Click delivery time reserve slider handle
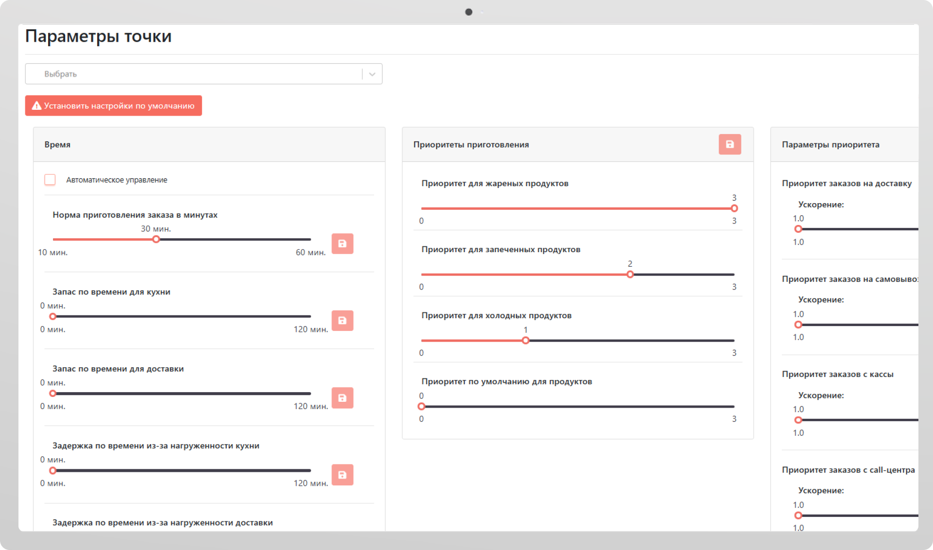This screenshot has height=550, width=933. (x=53, y=394)
